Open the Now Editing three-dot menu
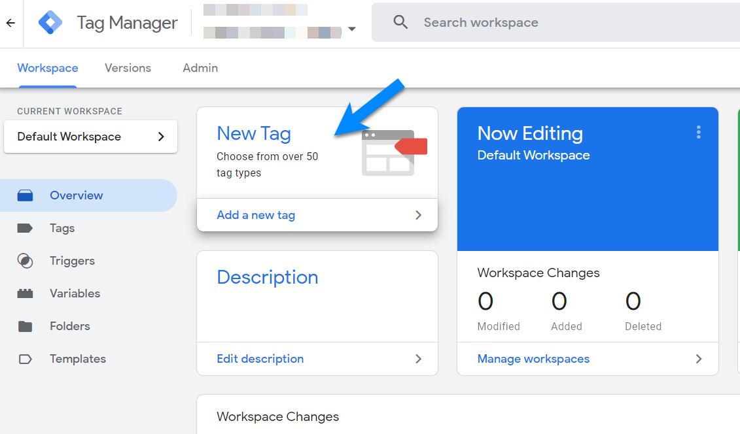 [x=698, y=133]
